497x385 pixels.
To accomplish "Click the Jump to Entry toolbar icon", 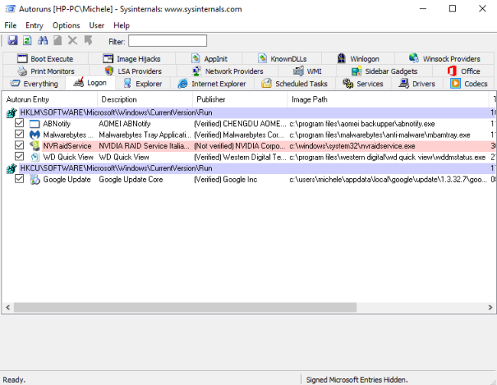I will (x=88, y=40).
